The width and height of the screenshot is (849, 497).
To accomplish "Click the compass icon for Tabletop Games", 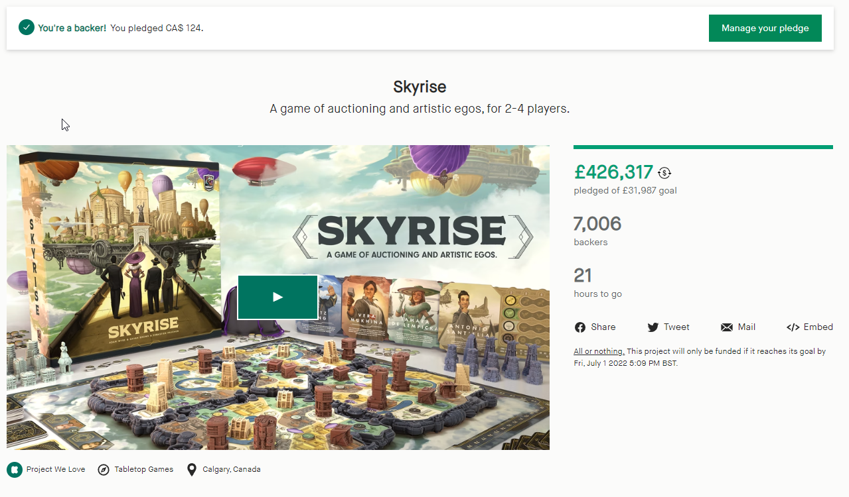I will [x=104, y=470].
